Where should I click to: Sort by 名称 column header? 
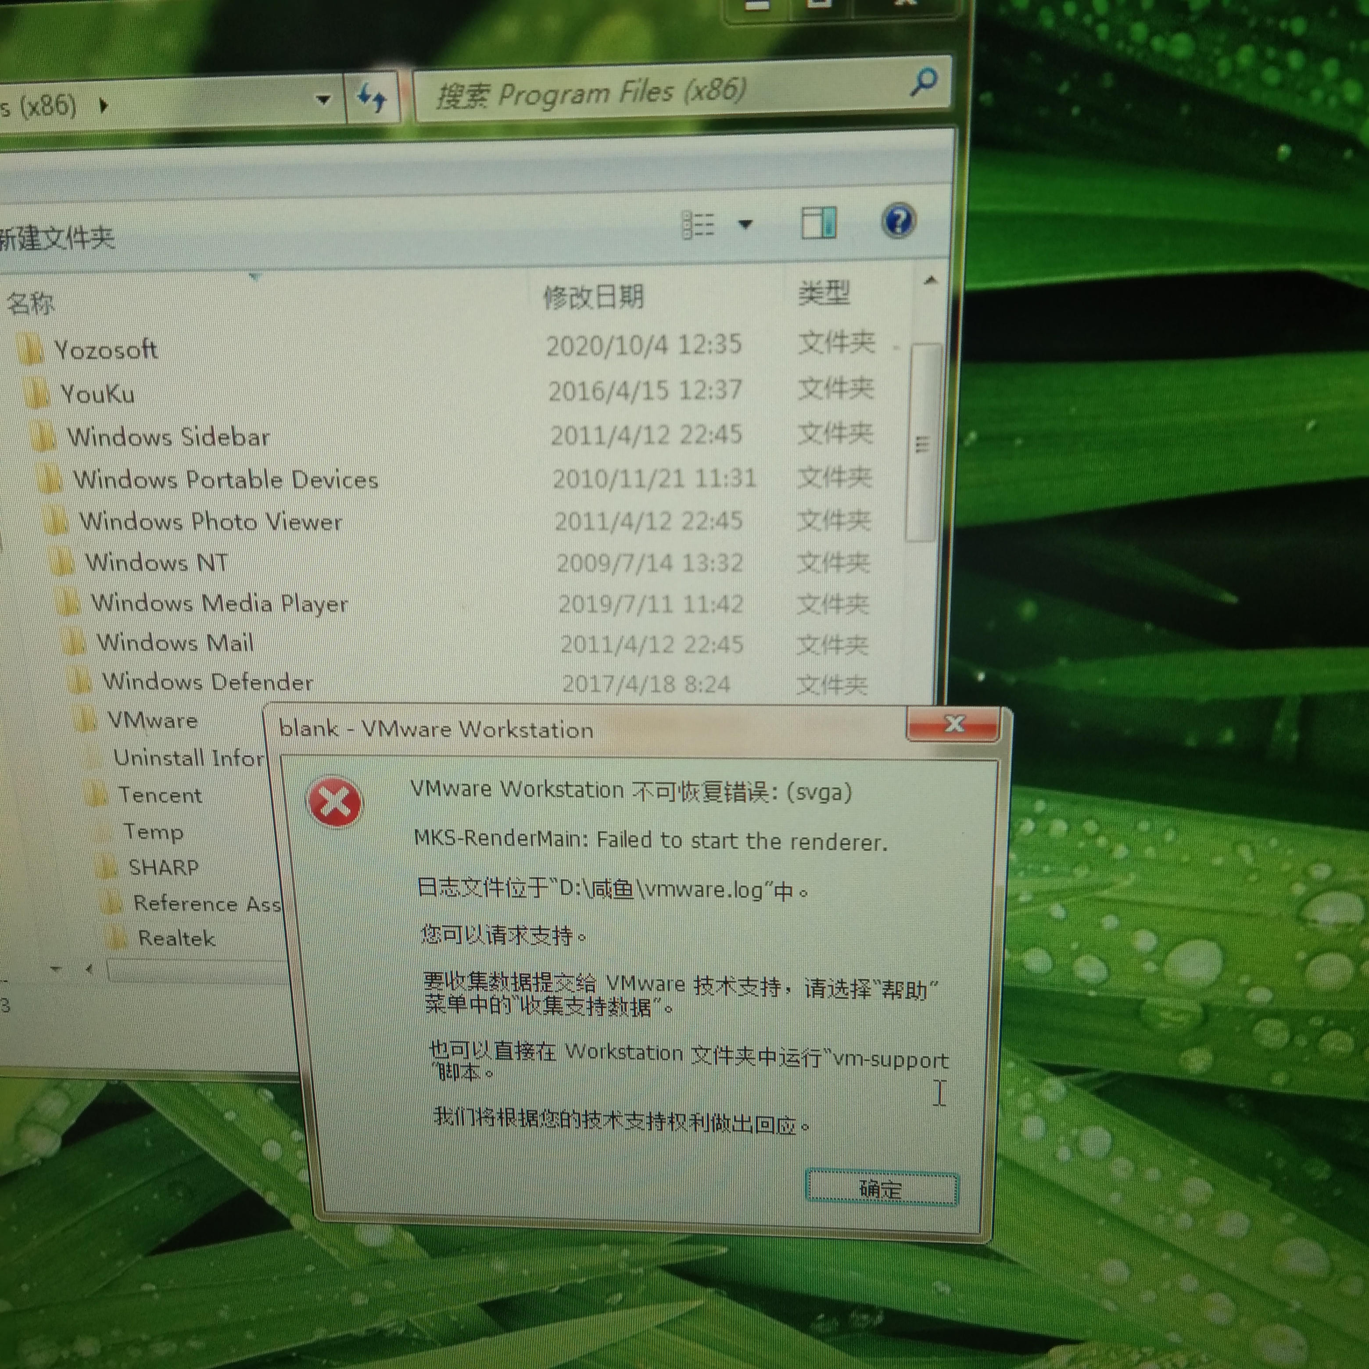(30, 303)
